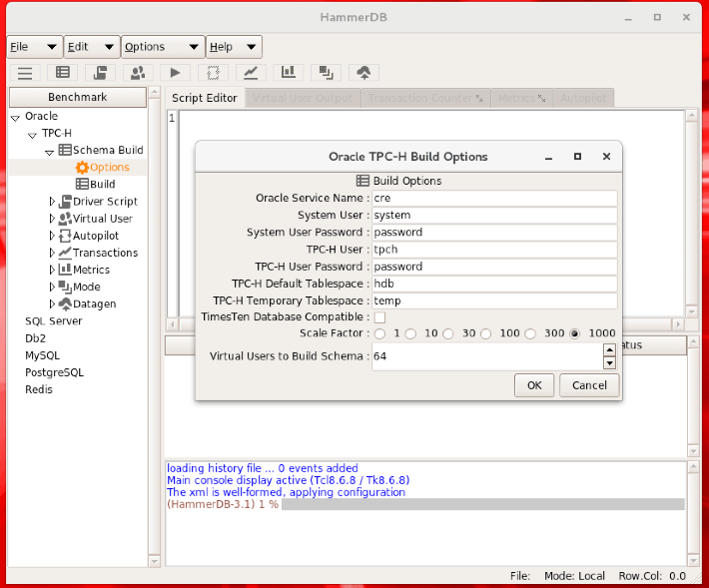Increase virtual users with up arrow

609,349
